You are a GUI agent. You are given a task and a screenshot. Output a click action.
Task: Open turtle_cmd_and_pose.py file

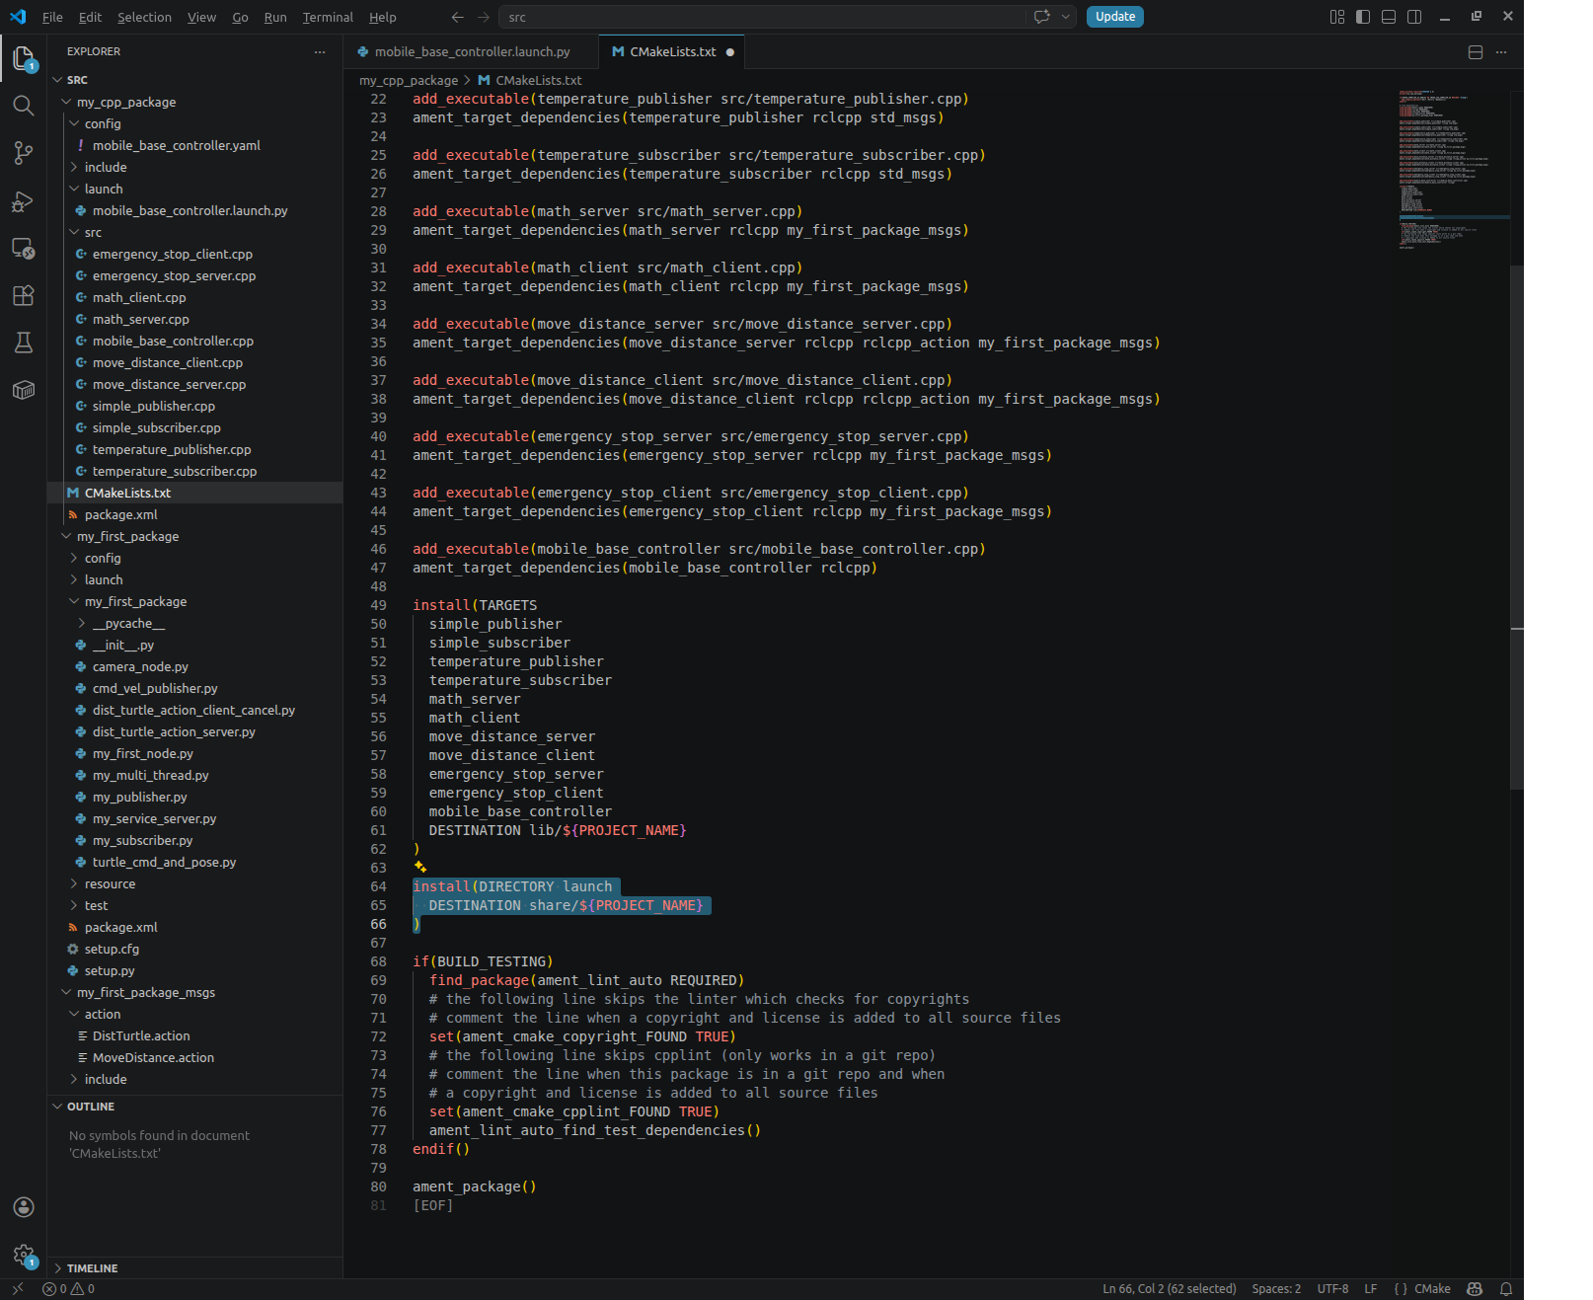coord(164,862)
